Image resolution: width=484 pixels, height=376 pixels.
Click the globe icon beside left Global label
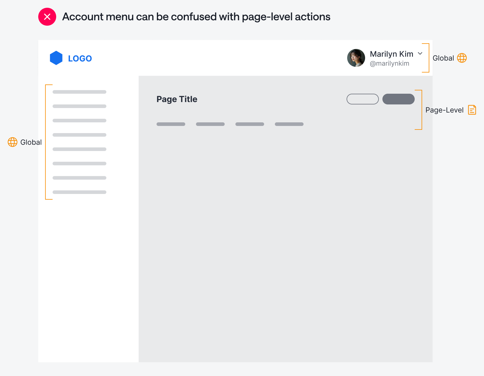tap(13, 142)
